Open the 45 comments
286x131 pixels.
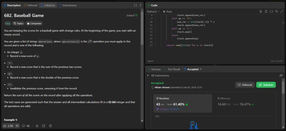click(26, 126)
